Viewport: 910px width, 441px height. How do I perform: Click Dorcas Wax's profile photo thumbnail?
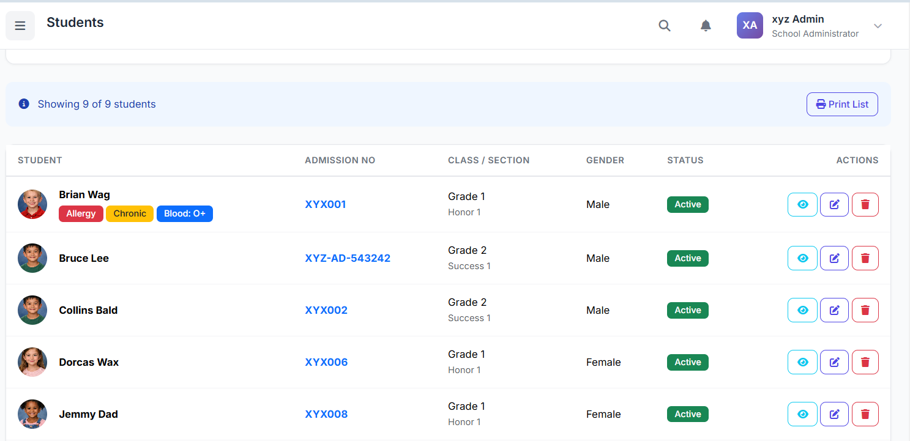point(32,361)
